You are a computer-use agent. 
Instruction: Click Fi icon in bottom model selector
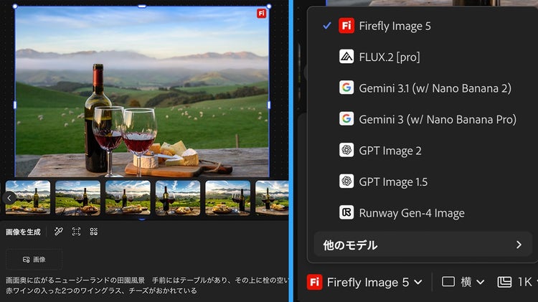[x=314, y=282]
